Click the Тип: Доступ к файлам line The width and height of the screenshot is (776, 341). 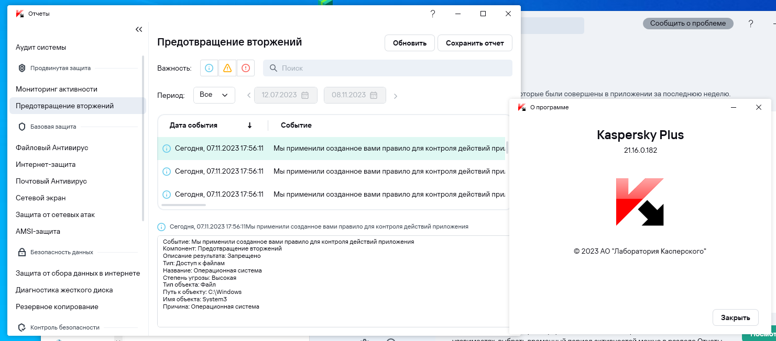(194, 264)
